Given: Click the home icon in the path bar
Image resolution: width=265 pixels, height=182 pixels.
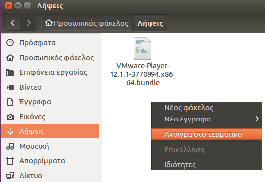Looking at the screenshot, I should (49, 23).
